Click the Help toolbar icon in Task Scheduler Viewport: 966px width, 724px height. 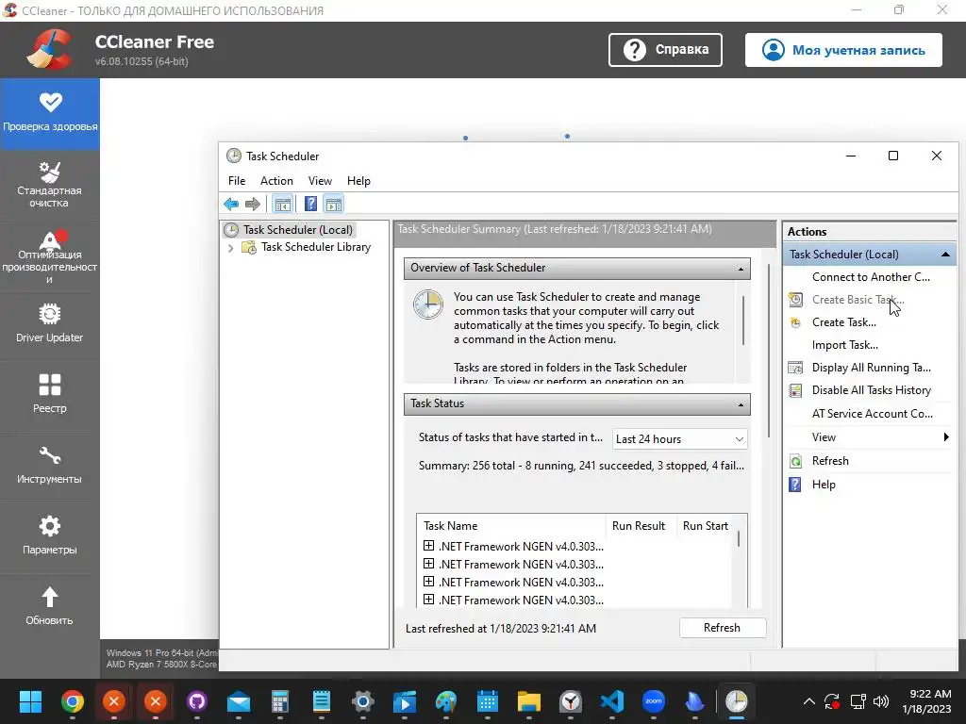310,204
